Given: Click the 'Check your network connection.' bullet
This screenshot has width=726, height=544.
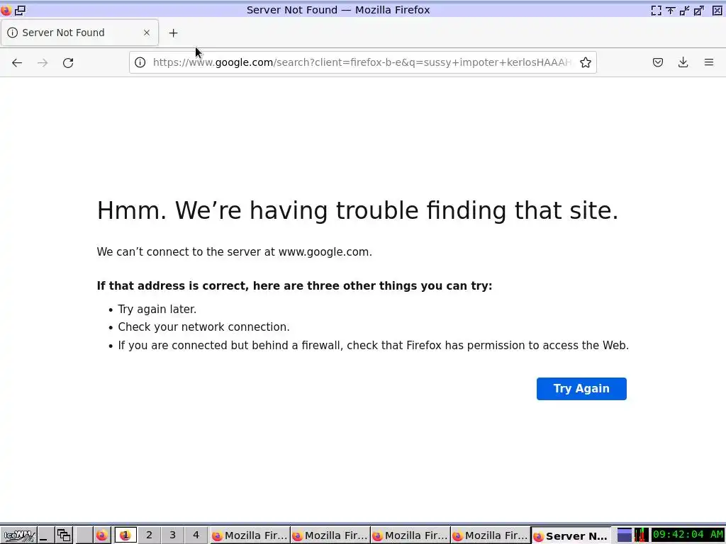Looking at the screenshot, I should [x=203, y=327].
